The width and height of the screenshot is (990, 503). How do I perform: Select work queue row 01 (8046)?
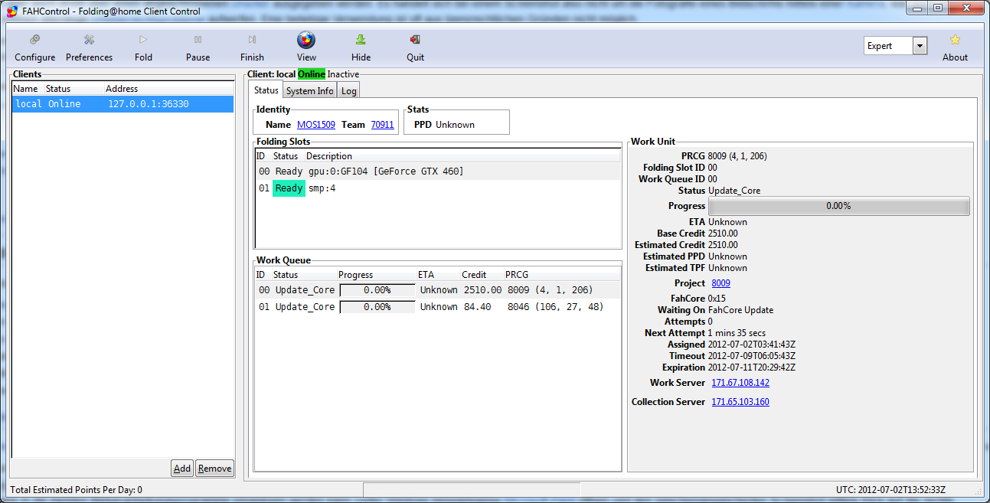(437, 307)
